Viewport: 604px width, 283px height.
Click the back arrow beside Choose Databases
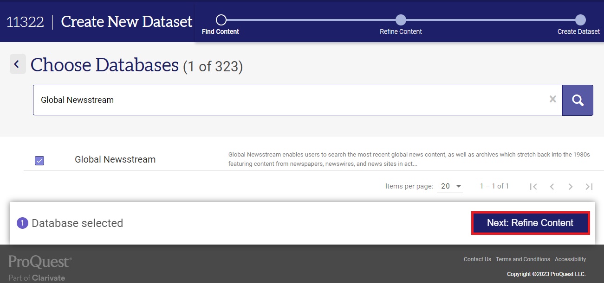[x=18, y=64]
